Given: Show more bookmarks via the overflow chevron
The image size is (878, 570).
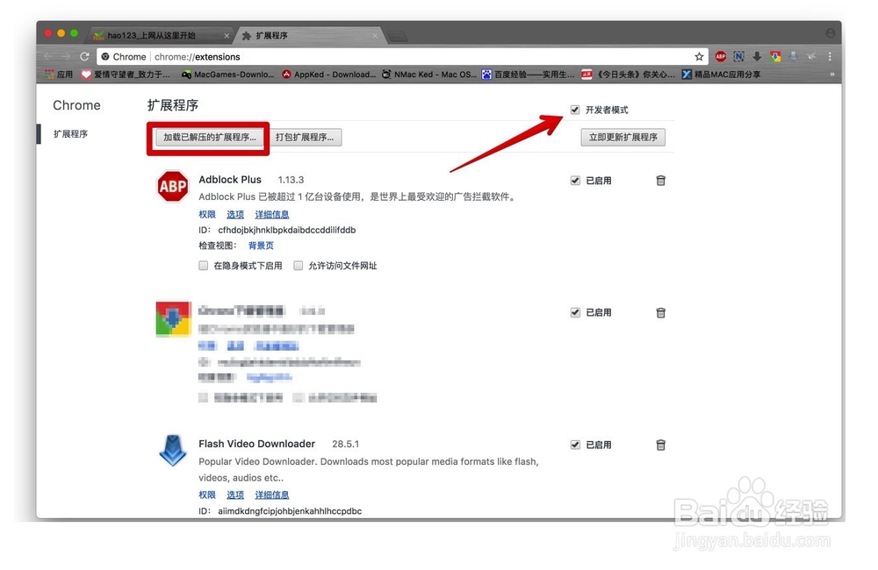Looking at the screenshot, I should click(x=832, y=74).
